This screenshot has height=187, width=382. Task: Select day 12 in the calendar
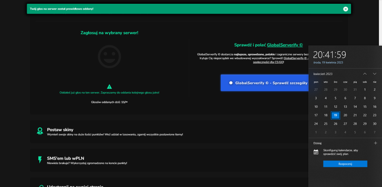(335, 107)
